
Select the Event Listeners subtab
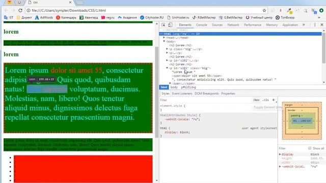[182, 94]
